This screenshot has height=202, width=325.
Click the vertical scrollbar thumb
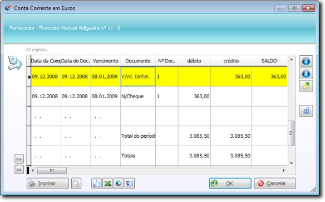coord(291,133)
